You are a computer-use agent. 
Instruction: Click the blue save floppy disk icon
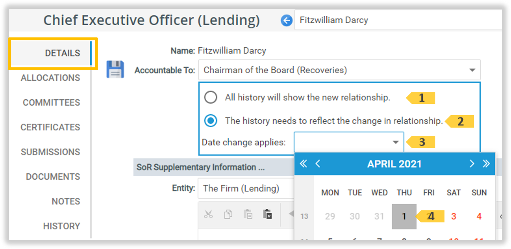(x=115, y=69)
